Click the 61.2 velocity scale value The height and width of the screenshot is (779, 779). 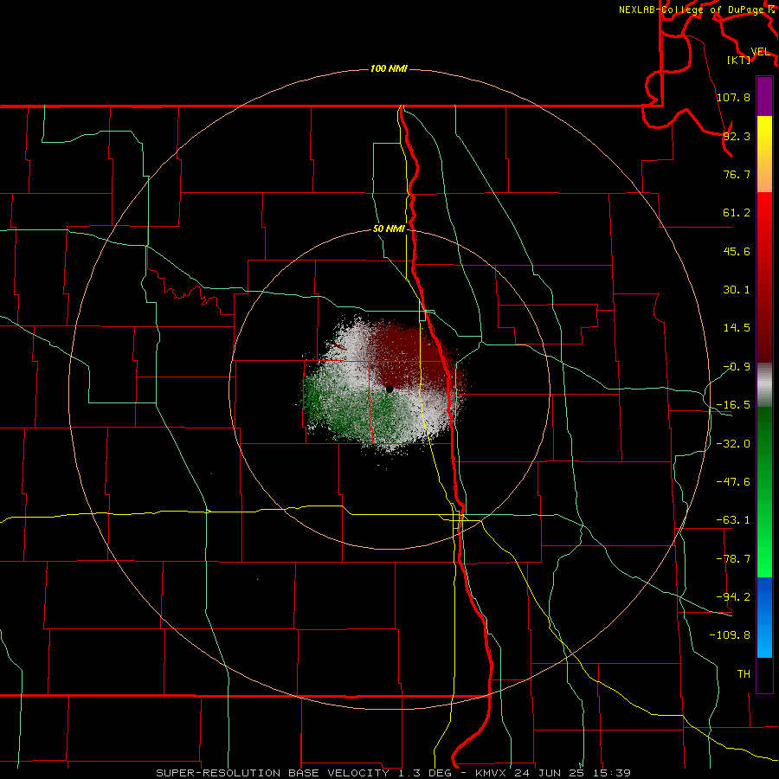[x=737, y=213]
